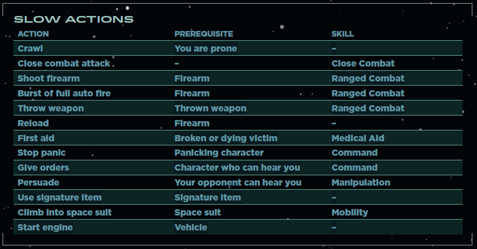Select the ACTION column header
Screen dimensions: 477x249
coord(33,34)
